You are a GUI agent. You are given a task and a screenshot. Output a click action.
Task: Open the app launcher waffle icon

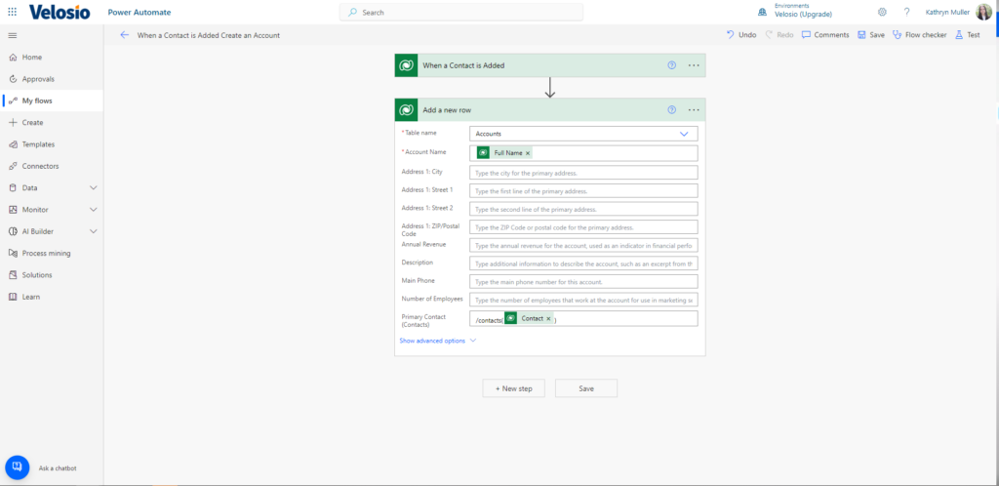click(12, 12)
